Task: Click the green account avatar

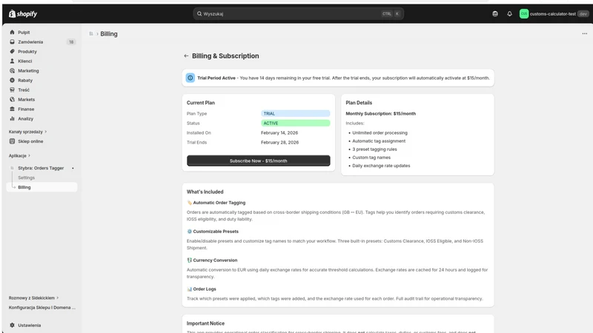Action: coord(524,14)
